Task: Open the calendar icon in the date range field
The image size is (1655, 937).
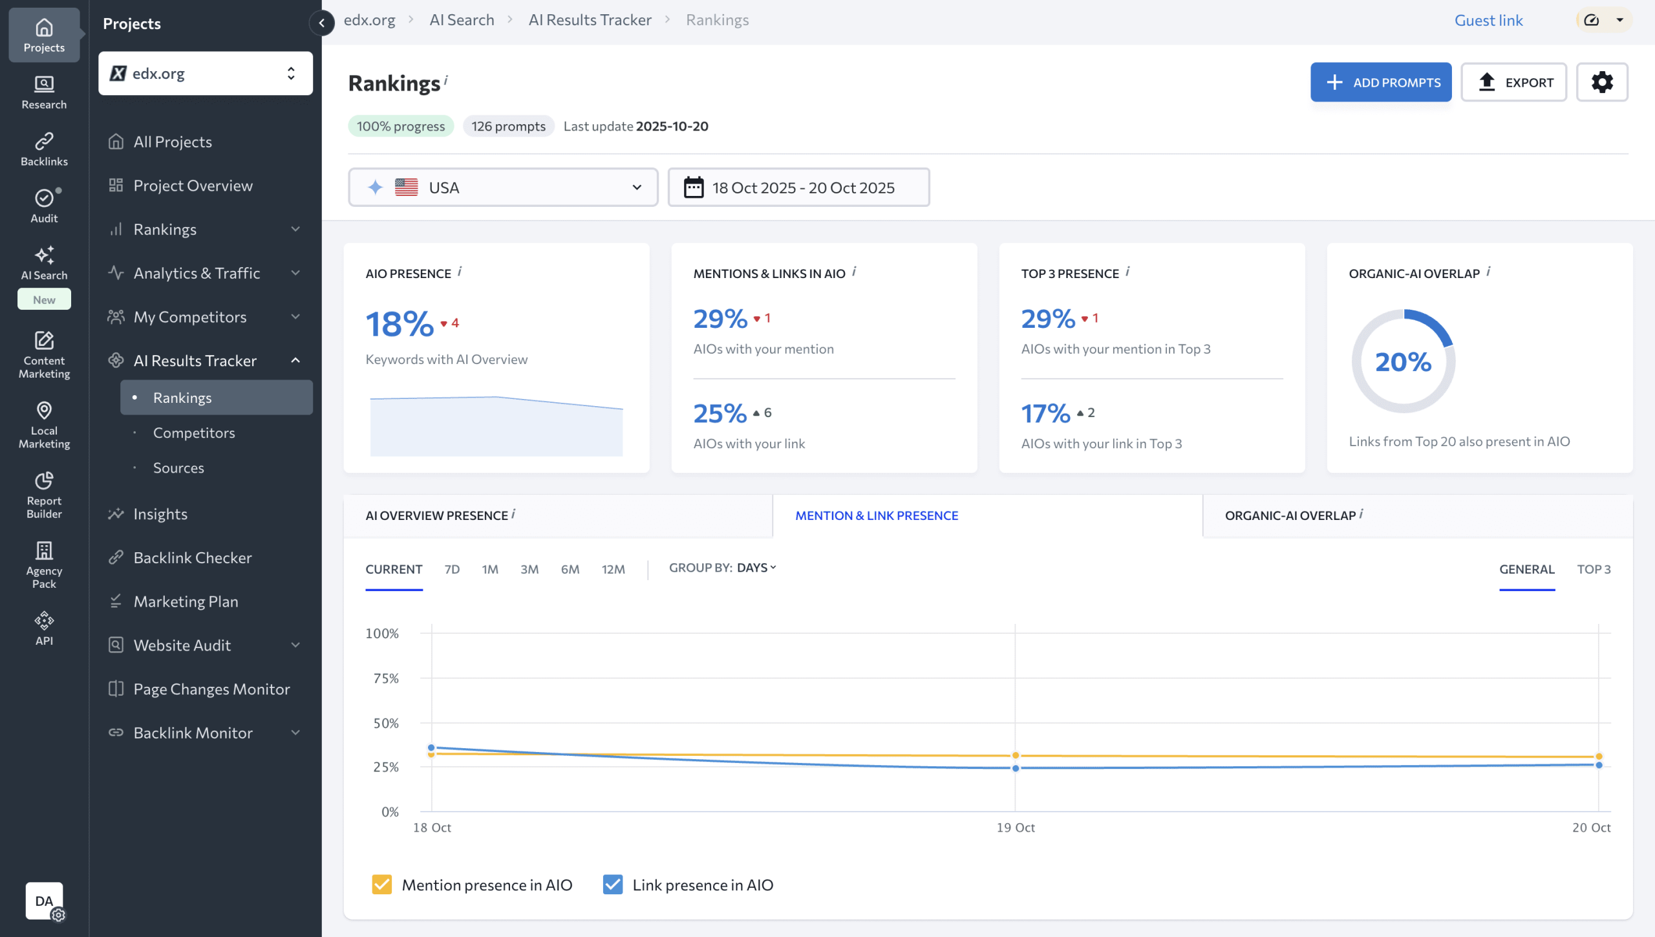Action: coord(694,188)
